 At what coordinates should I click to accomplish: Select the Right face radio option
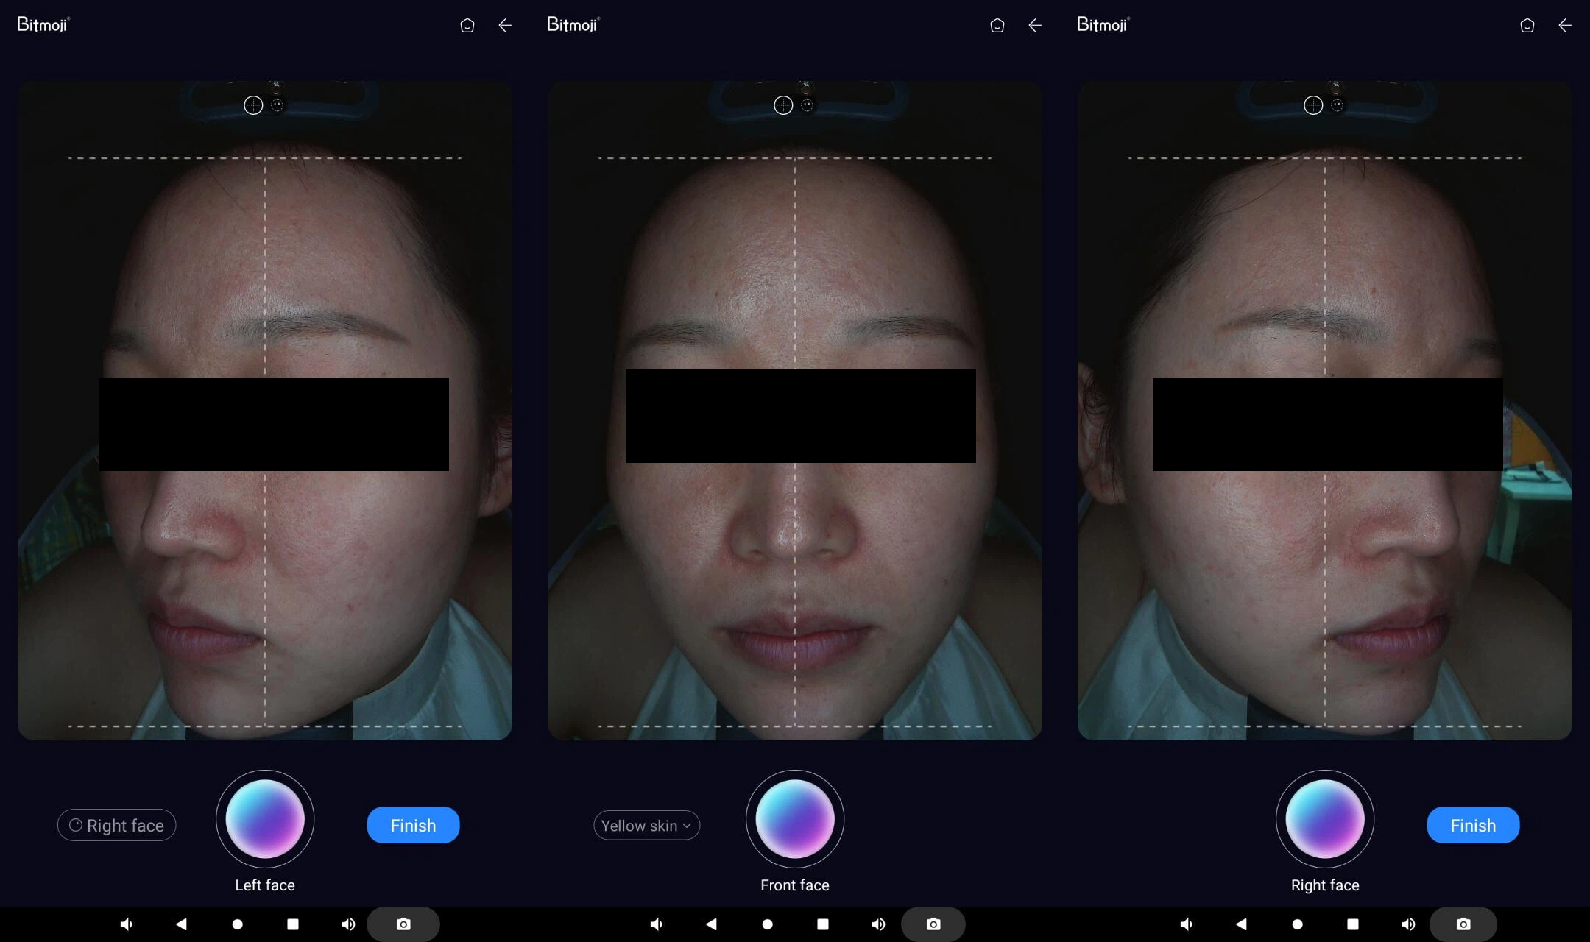[117, 825]
